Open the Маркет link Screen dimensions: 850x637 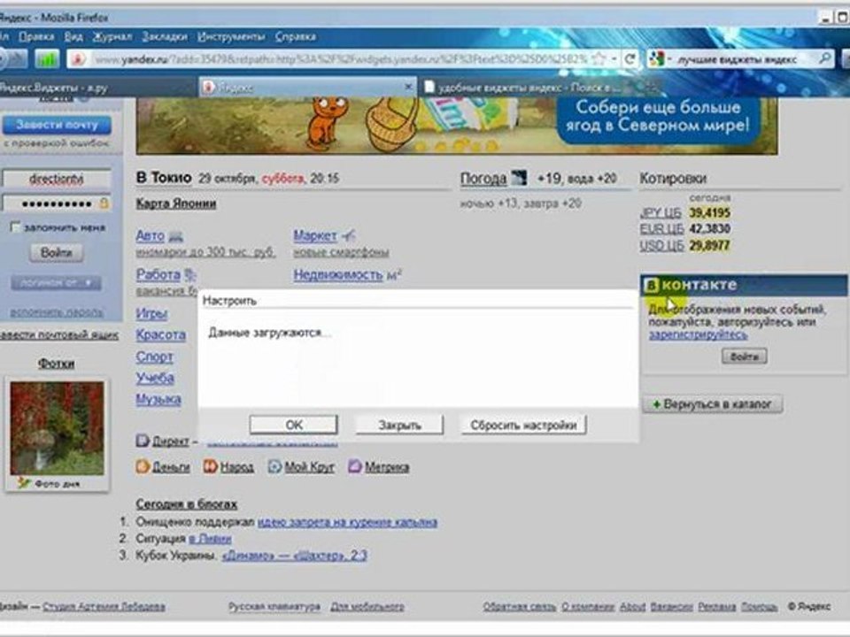click(315, 235)
